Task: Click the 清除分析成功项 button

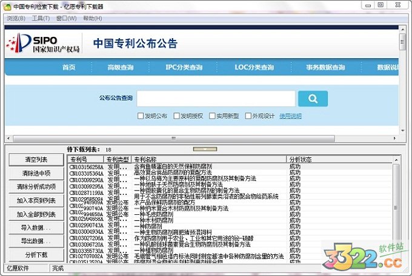Action: (36, 186)
